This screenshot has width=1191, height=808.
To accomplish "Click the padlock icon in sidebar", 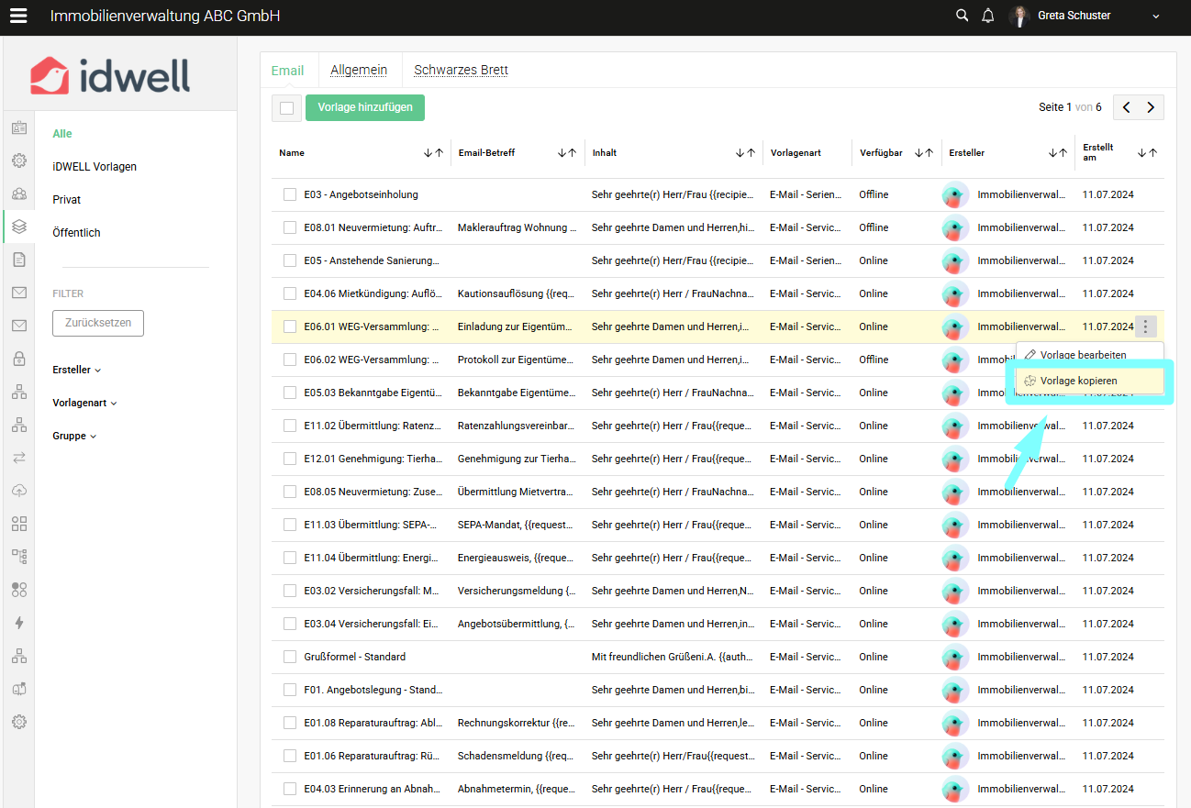I will (x=18, y=359).
